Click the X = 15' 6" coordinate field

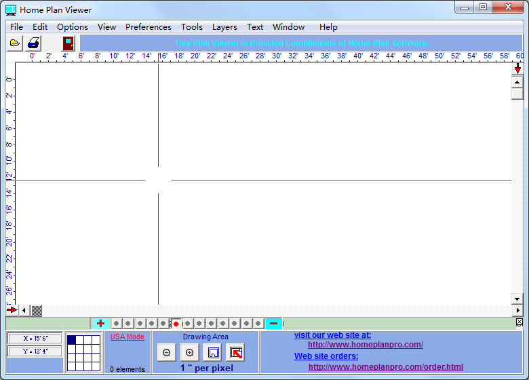click(35, 338)
